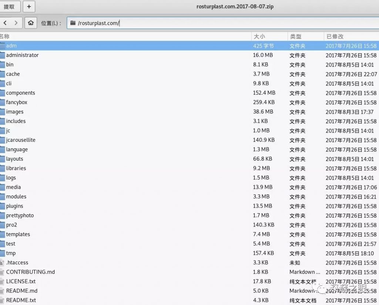Viewport: 379px width, 305px height.
Task: Click the Markdown type of CONTRIBUTING.md
Action: click(305, 272)
